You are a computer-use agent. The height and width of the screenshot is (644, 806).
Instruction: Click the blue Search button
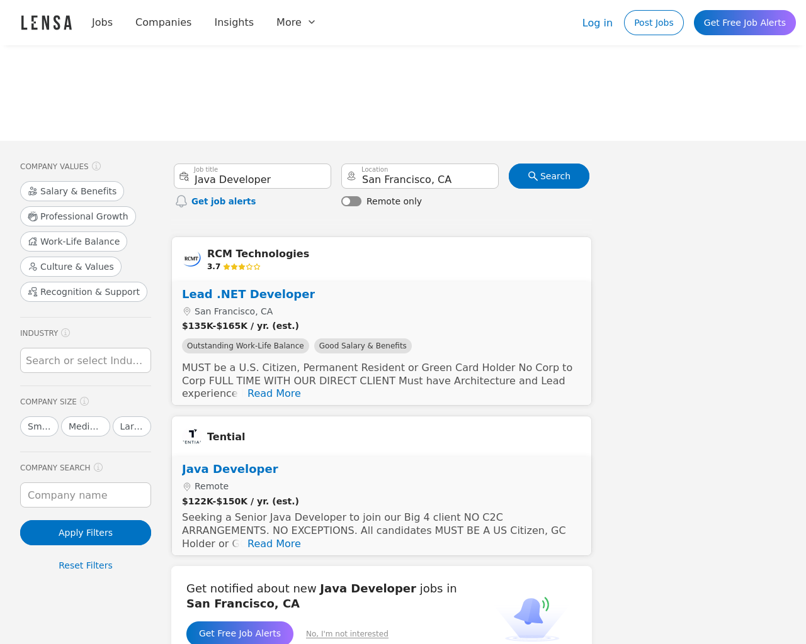549,176
